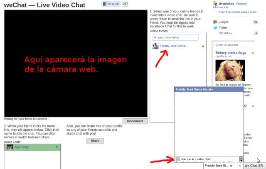Click the Facebook Me gusta like button
The width and height of the screenshot is (266, 169).
(111, 4)
